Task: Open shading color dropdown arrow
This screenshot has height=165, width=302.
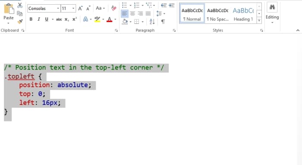Action: pos(130,22)
